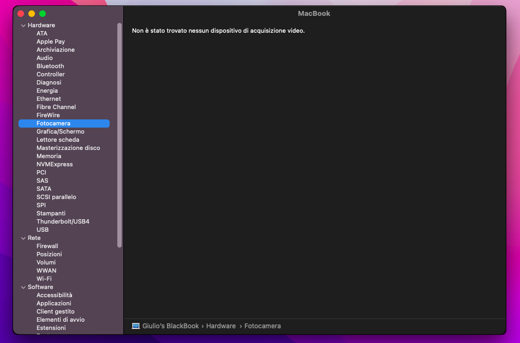This screenshot has width=520, height=343.
Task: Open Elementi di avvio entry
Action: (x=61, y=320)
